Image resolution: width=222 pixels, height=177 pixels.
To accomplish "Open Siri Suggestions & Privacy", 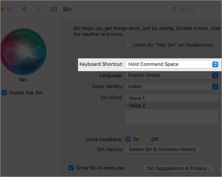I will pos(178,168).
